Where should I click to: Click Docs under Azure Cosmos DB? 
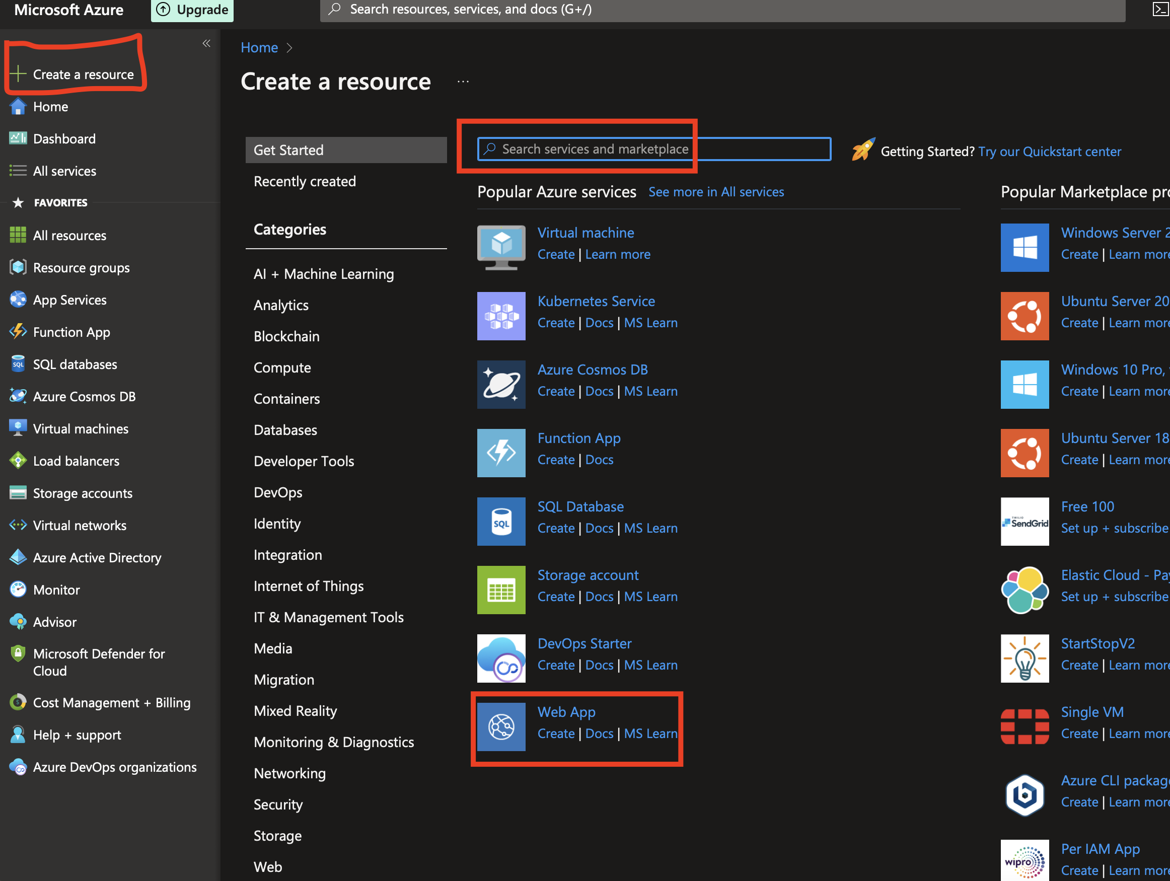click(599, 391)
